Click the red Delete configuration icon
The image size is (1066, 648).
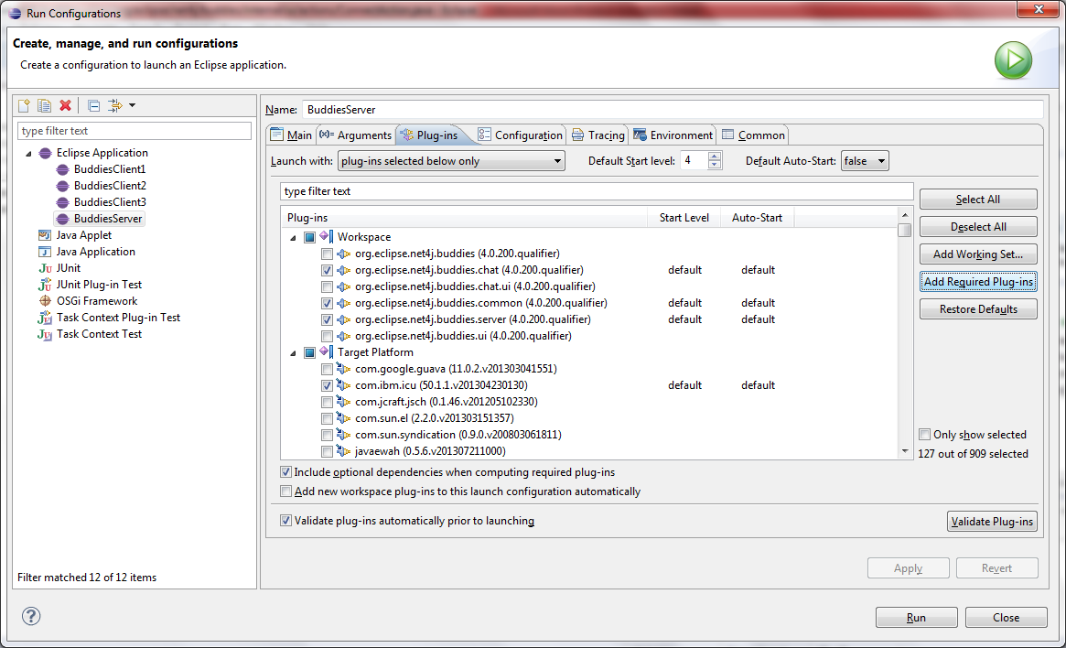coord(65,105)
